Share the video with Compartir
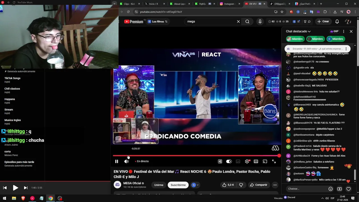The height and width of the screenshot is (202, 359). pos(259,185)
